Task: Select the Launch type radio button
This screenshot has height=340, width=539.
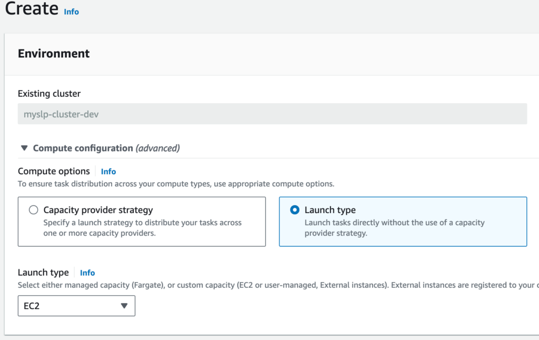Action: [x=295, y=210]
